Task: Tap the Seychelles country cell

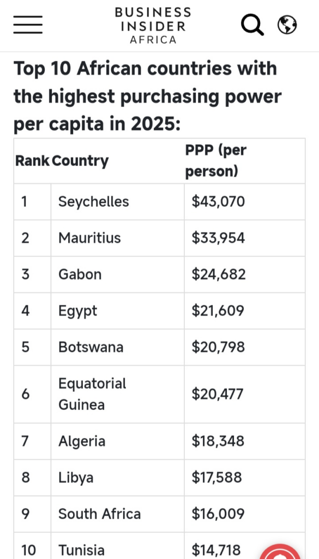Action: pos(117,202)
